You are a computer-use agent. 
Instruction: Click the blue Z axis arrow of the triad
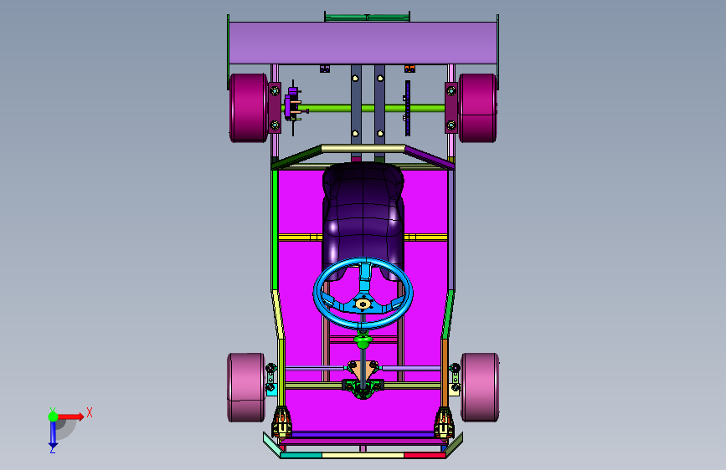[x=53, y=435]
